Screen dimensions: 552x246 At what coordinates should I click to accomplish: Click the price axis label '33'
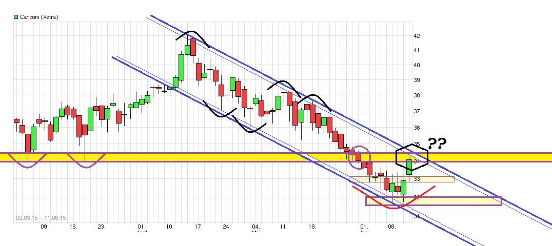pyautogui.click(x=417, y=179)
